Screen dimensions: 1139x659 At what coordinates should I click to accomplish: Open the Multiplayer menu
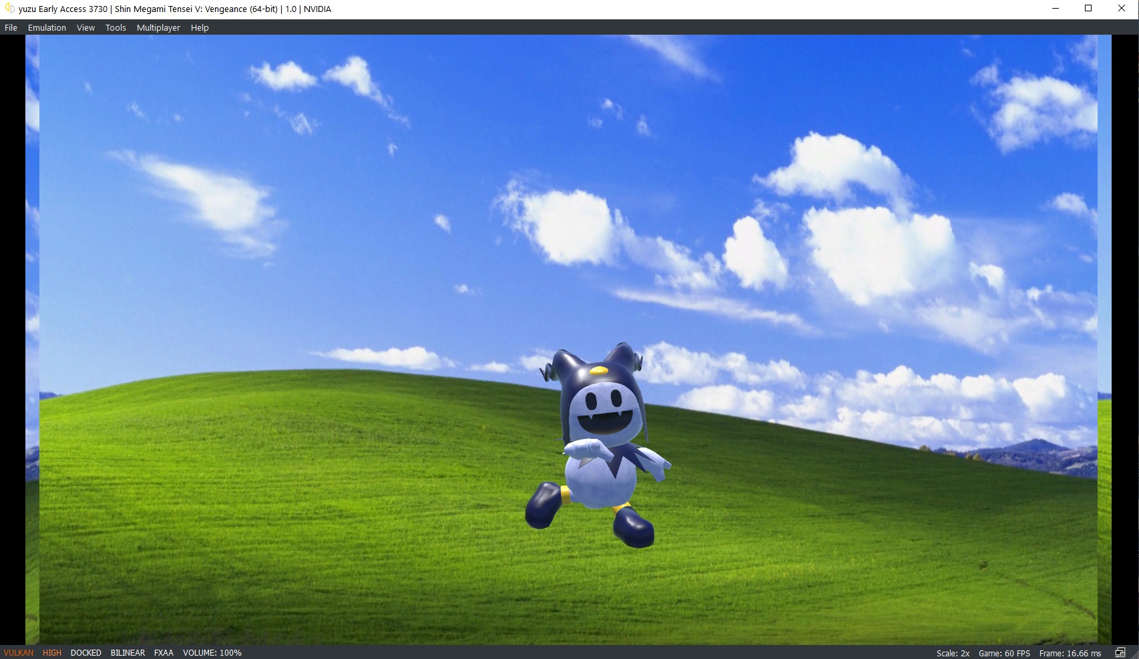tap(158, 27)
